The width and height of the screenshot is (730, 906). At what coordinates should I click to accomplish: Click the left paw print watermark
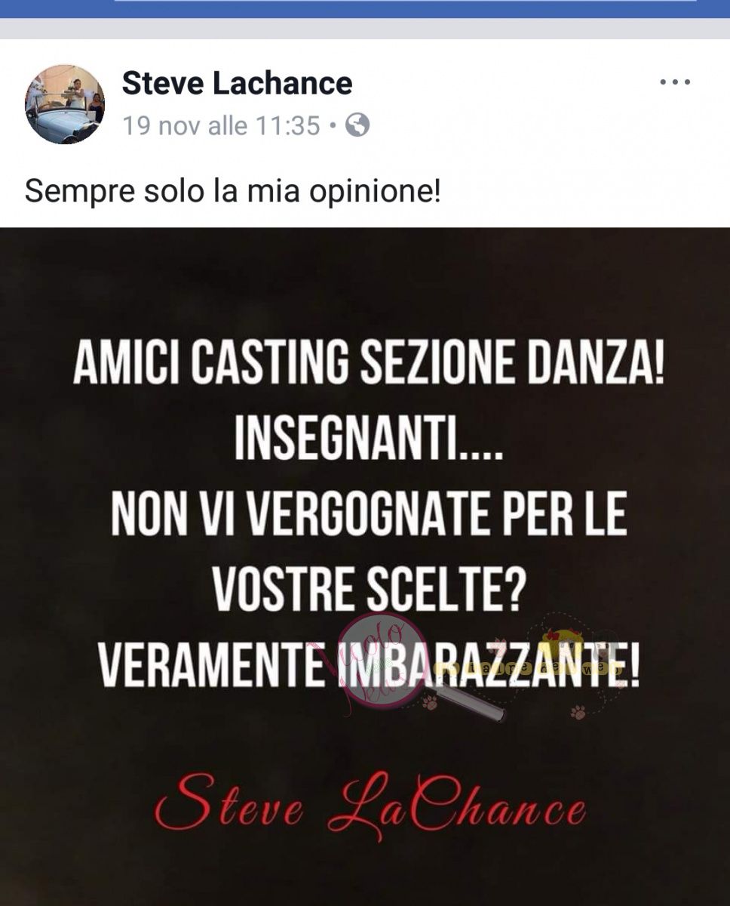(430, 703)
